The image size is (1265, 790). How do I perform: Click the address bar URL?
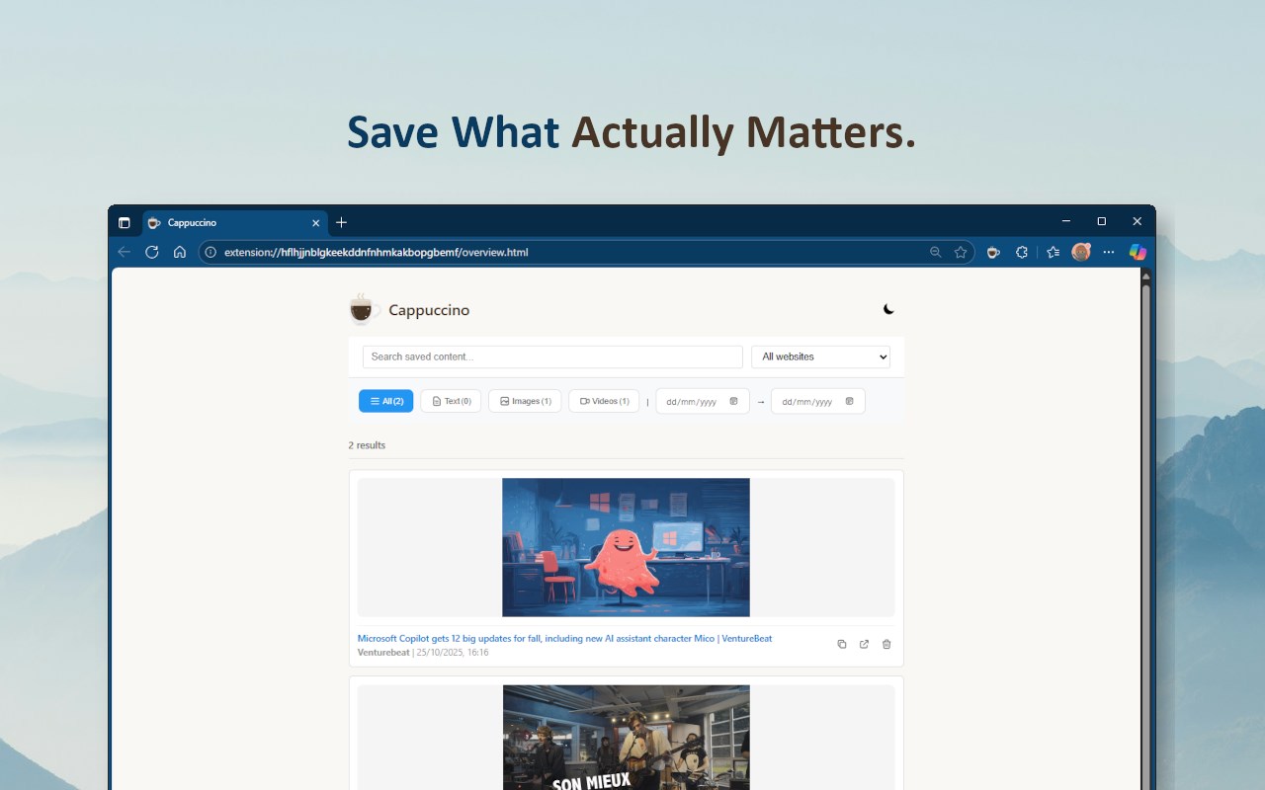[x=376, y=252]
